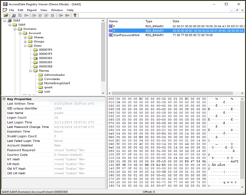246x195 pixels.
Task: Sort values by the Name column header
Action: coord(126,21)
